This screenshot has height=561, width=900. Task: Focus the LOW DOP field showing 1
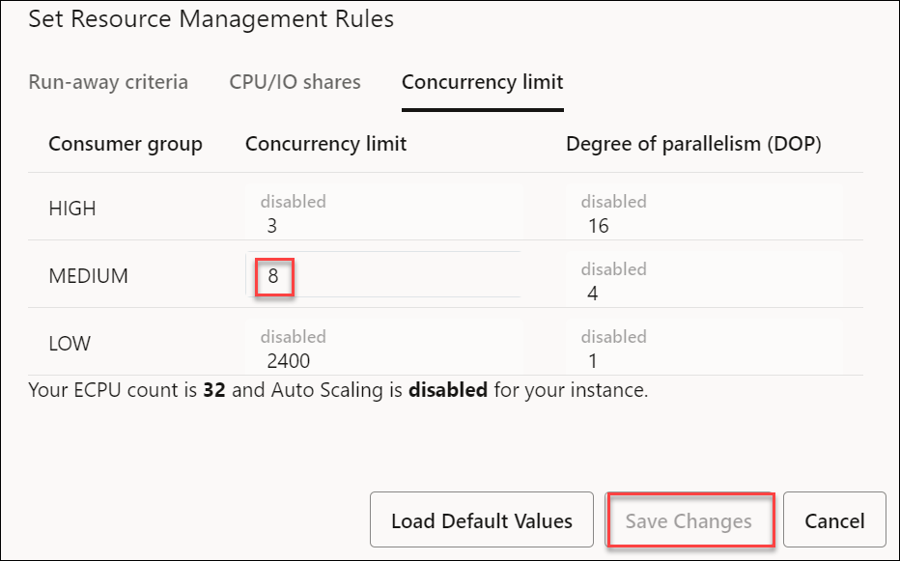tap(703, 350)
